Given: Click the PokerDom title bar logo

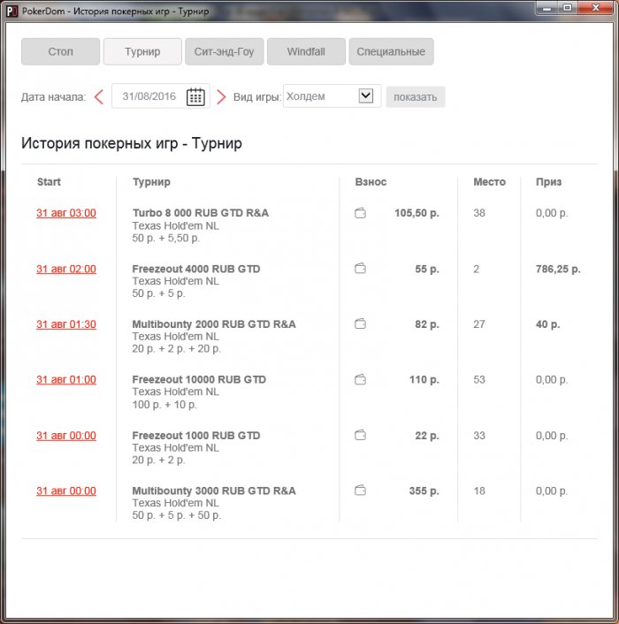Looking at the screenshot, I should (x=12, y=11).
